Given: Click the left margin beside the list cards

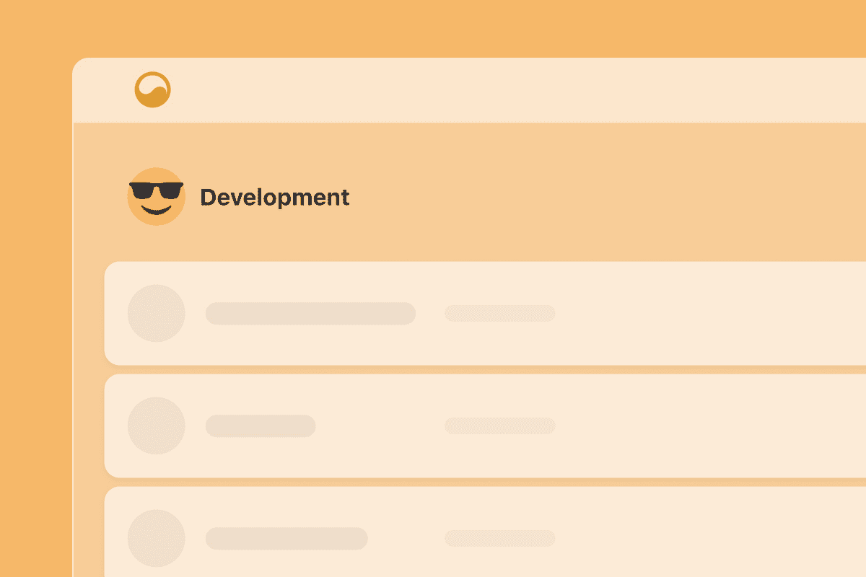Looking at the screenshot, I should (x=89, y=426).
